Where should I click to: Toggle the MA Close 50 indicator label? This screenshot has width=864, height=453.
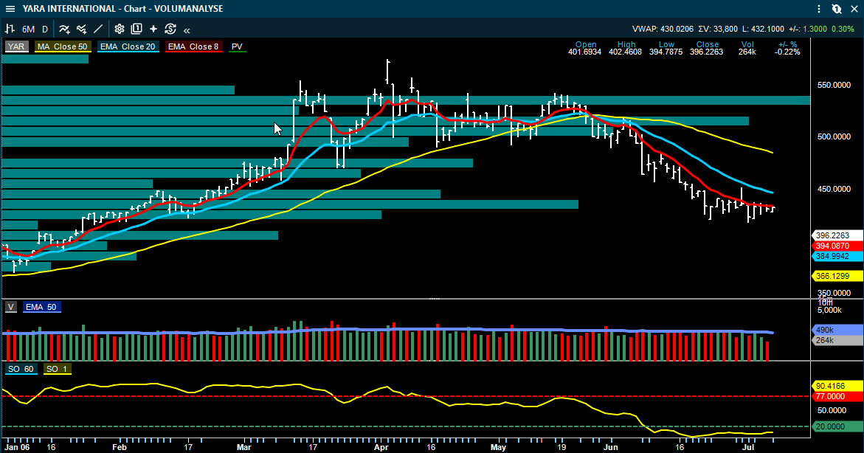[x=62, y=46]
